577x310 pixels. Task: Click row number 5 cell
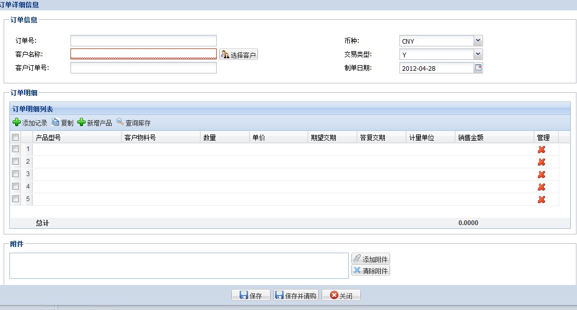pos(27,199)
